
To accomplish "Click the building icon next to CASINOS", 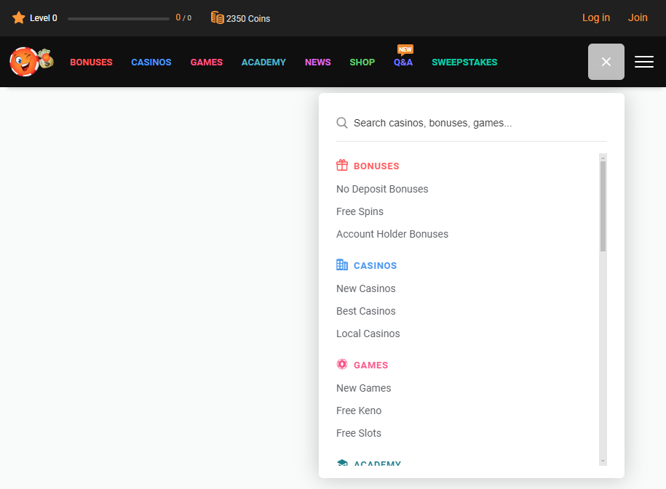I will click(x=341, y=264).
